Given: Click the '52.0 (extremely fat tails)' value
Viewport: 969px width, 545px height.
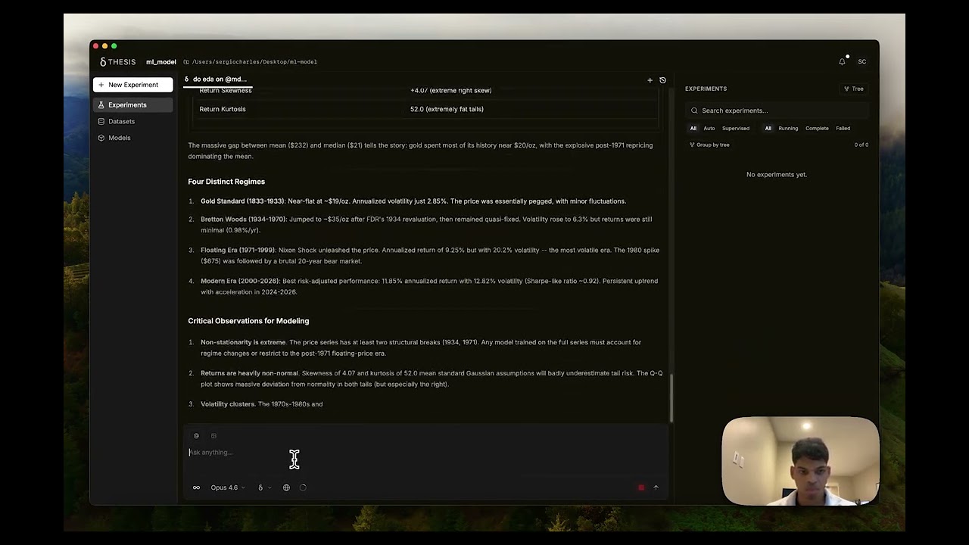Looking at the screenshot, I should pos(447,109).
